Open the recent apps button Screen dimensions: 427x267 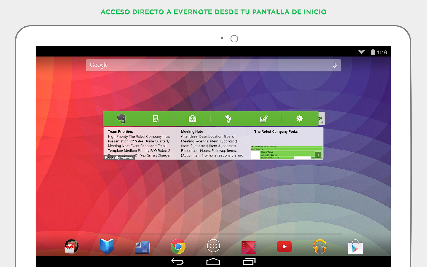249,261
